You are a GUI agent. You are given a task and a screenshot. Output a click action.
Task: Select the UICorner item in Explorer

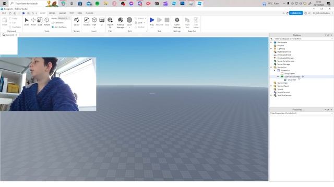pos(292,79)
